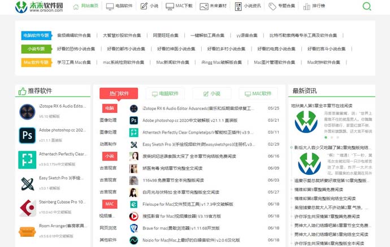Image resolution: width=390 pixels, height=247 pixels.
Task: Click the orsoon.com site logo
Action: click(x=39, y=7)
